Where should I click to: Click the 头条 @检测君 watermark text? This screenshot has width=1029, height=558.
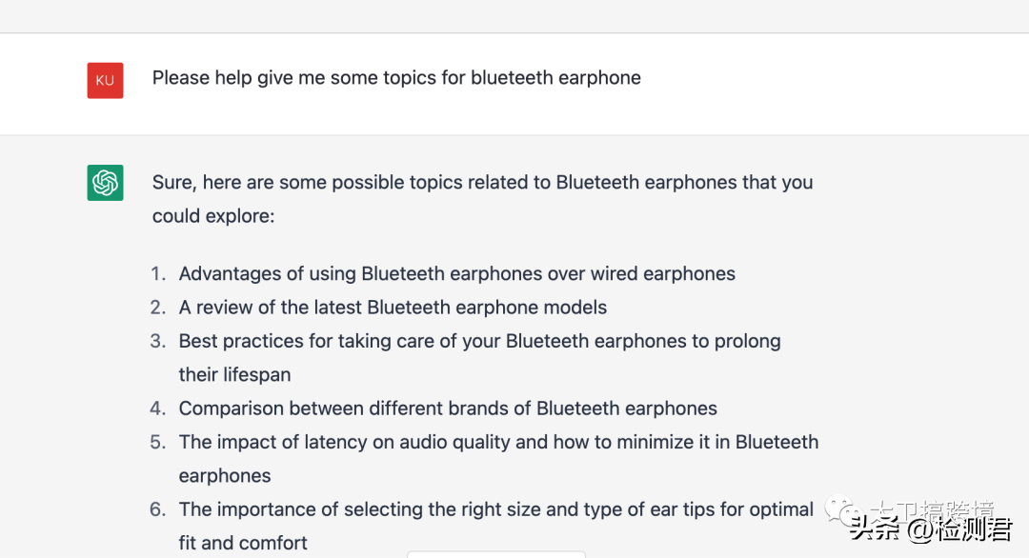931,529
